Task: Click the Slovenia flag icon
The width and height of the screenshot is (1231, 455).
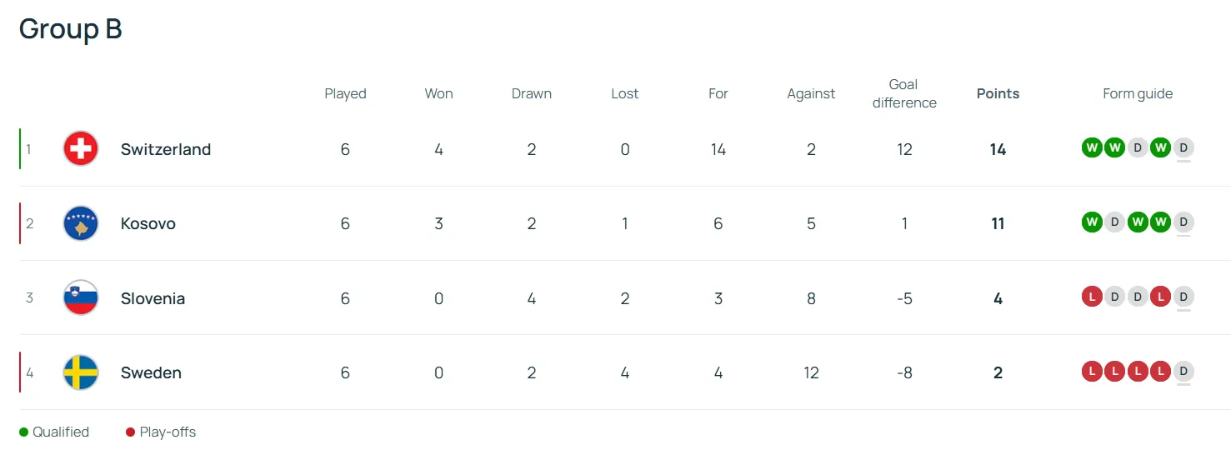Action: tap(81, 298)
